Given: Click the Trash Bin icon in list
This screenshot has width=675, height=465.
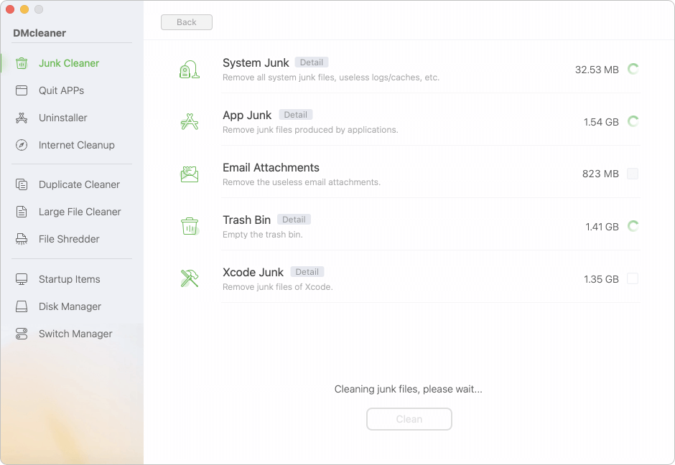Looking at the screenshot, I should click(190, 226).
